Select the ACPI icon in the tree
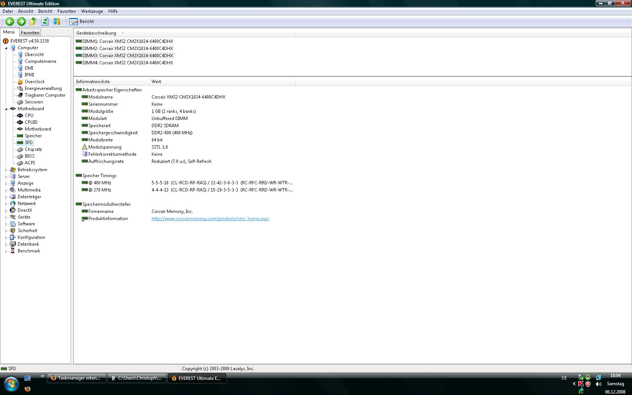Image resolution: width=632 pixels, height=395 pixels. [x=20, y=163]
